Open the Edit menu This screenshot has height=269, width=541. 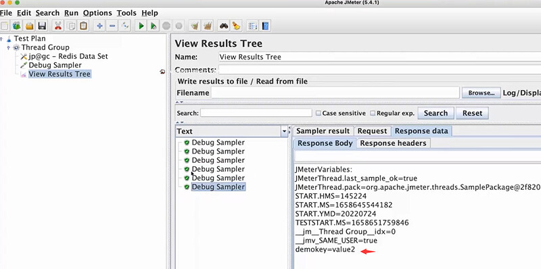(24, 13)
